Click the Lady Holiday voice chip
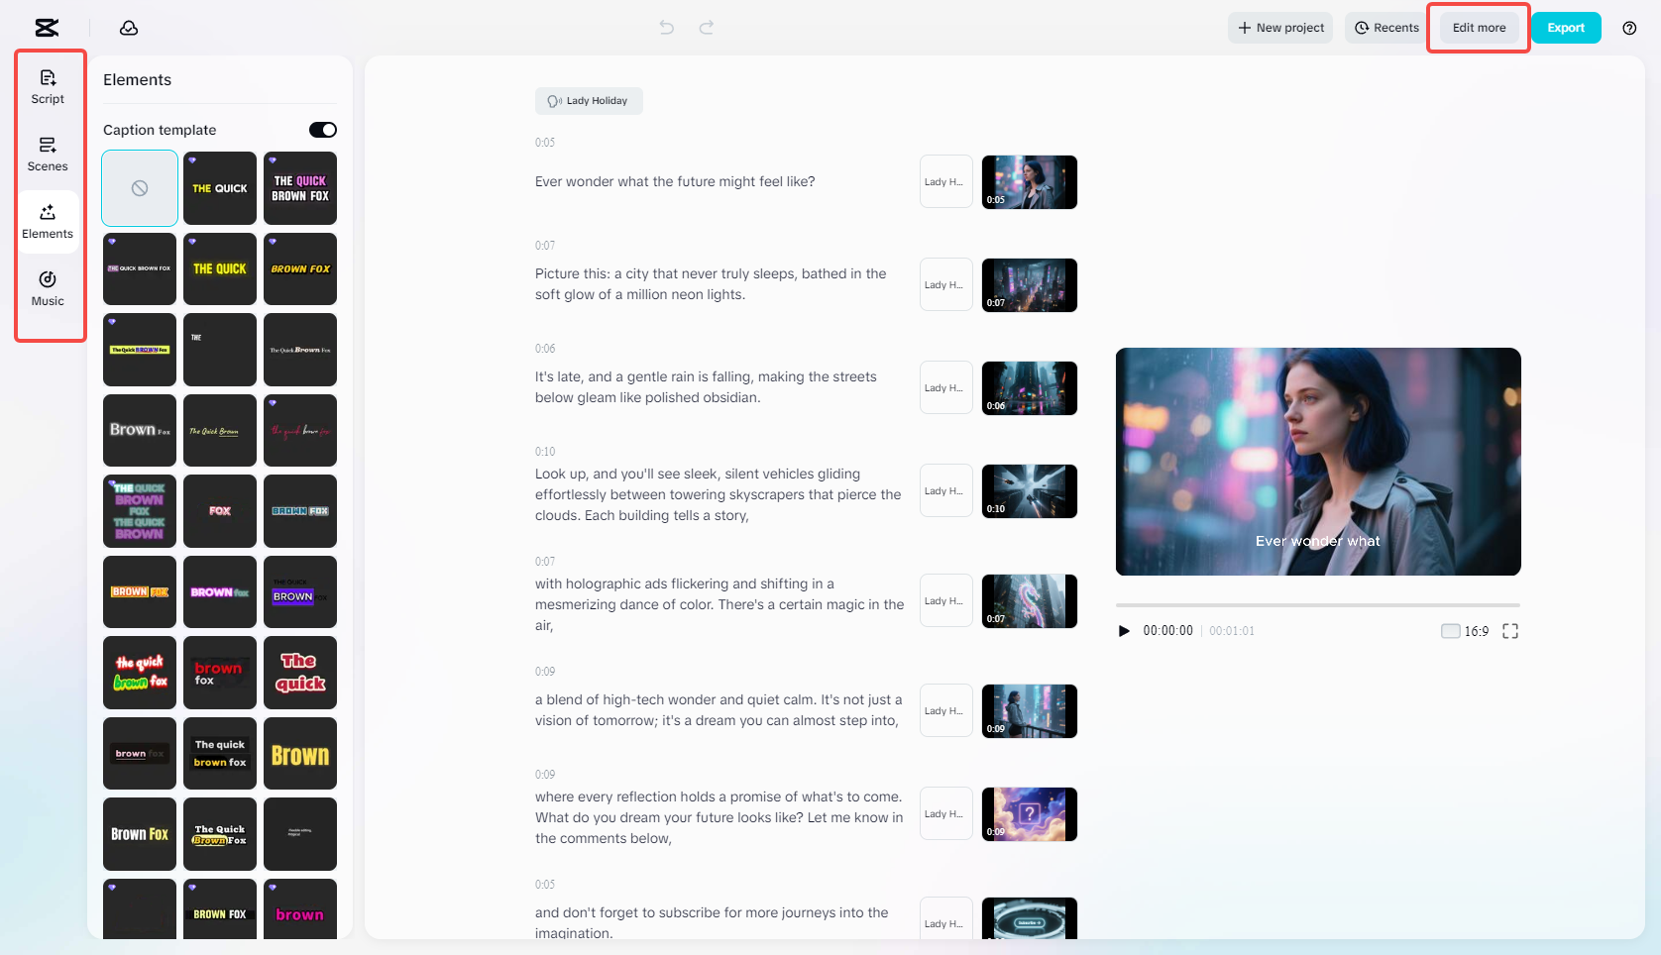The width and height of the screenshot is (1661, 955). 589,100
